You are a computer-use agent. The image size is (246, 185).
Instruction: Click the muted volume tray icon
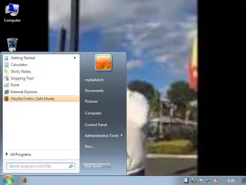(216, 181)
